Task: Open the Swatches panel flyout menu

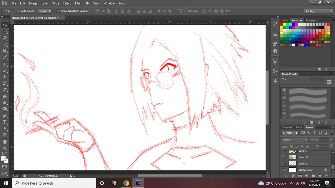Action: coord(332,20)
